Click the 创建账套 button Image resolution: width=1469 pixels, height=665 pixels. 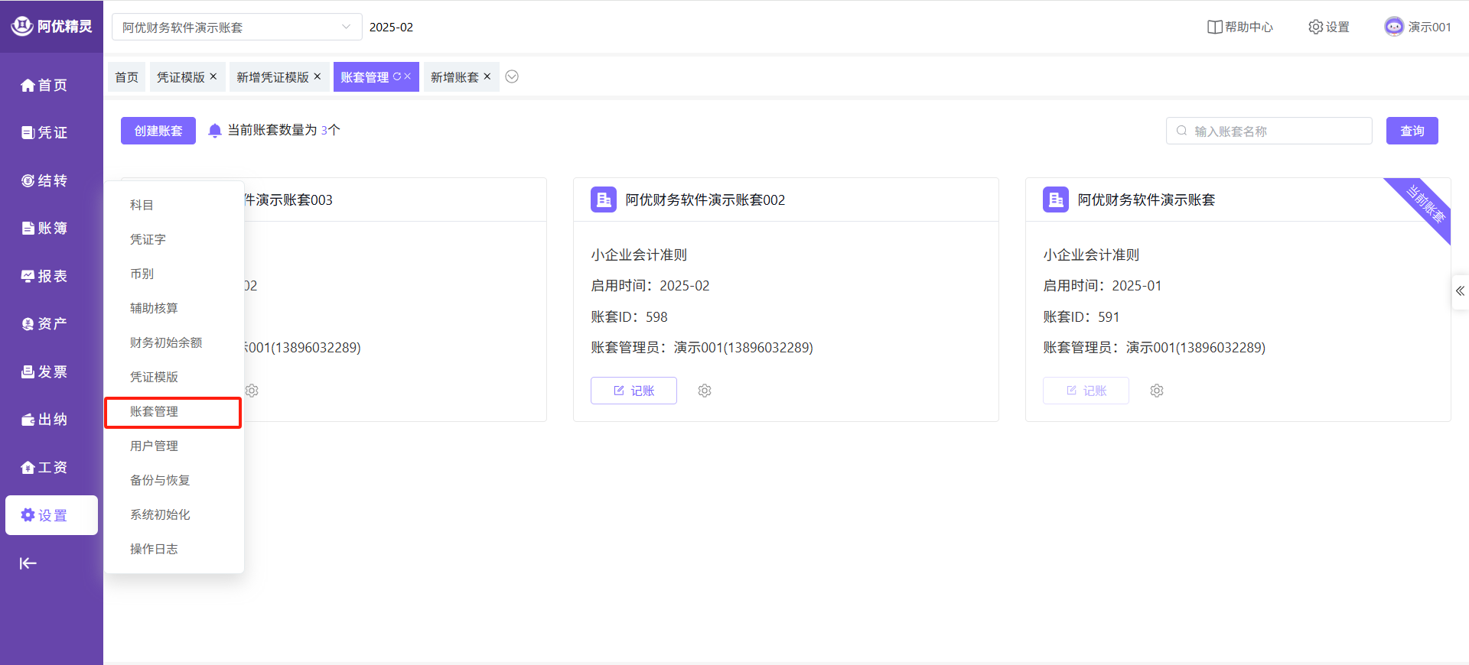pos(158,131)
